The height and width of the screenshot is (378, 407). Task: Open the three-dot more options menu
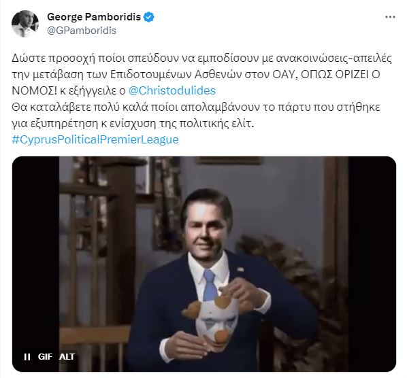point(390,18)
